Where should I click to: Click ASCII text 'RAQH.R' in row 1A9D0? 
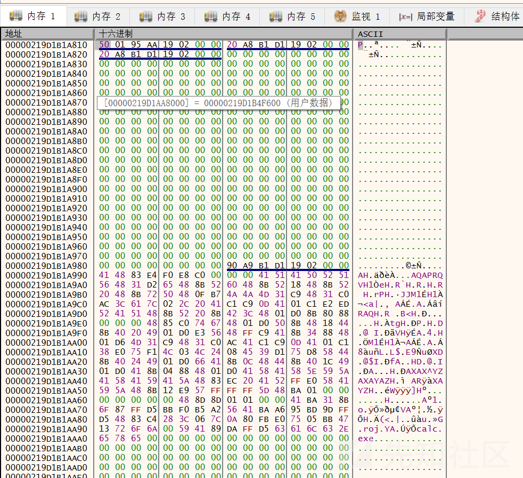374,314
